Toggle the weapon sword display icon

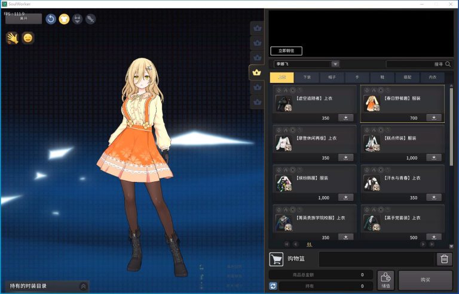click(x=90, y=19)
